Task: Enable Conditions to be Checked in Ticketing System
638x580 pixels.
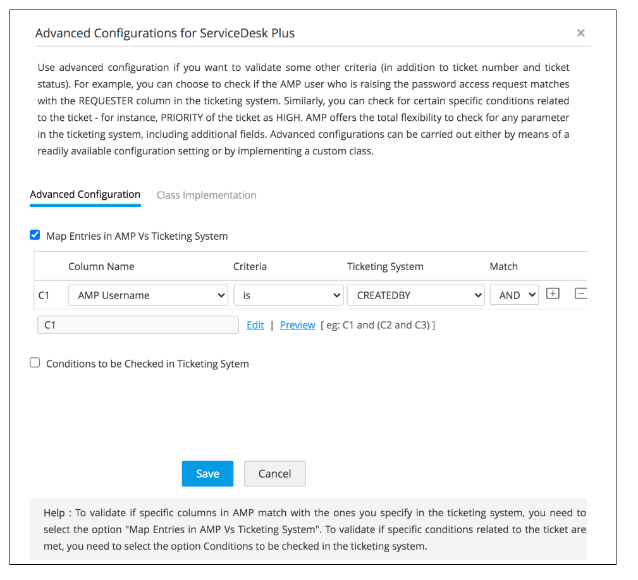Action: pos(35,363)
